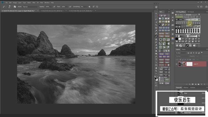Select the Rectangular Marquee tool
This screenshot has height=117, width=208.
point(156,16)
